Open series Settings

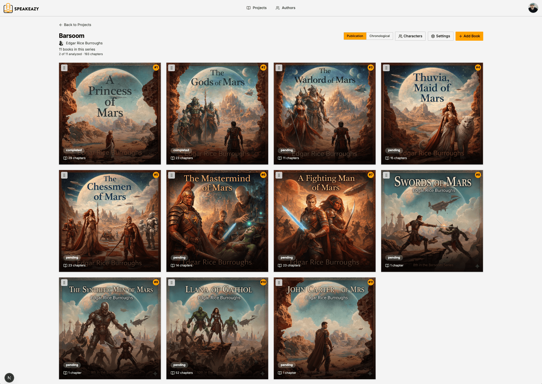tap(440, 36)
